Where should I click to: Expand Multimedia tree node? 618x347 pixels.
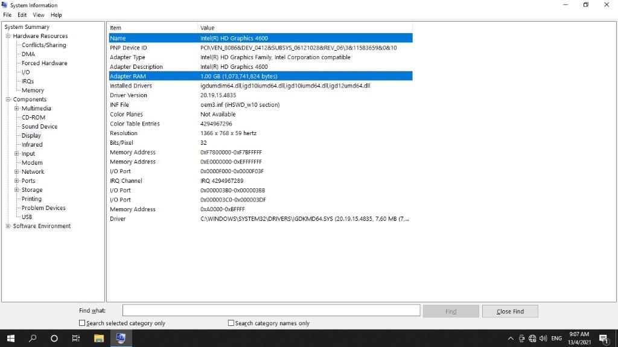tap(16, 109)
